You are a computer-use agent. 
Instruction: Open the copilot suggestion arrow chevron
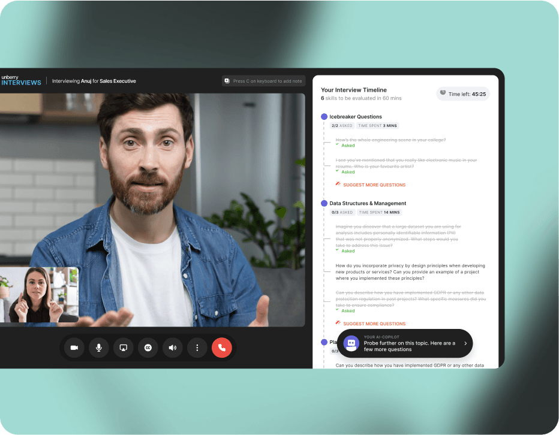pos(465,343)
